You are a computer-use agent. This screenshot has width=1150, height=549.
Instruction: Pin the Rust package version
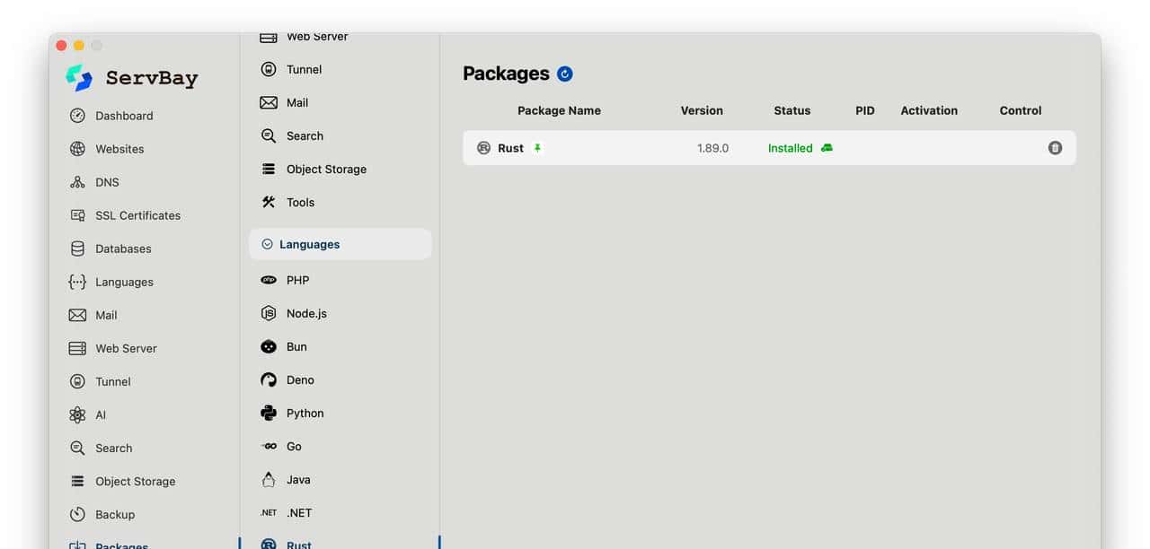pos(538,147)
